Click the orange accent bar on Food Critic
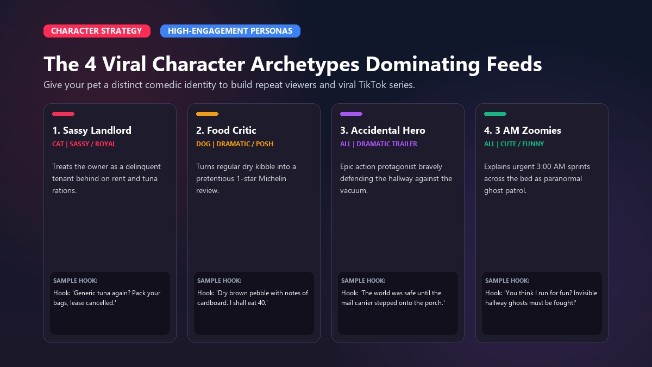The width and height of the screenshot is (652, 367). coord(207,114)
